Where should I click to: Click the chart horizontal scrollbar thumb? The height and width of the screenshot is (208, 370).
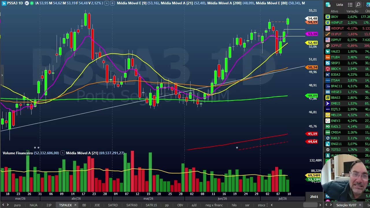click(310, 205)
